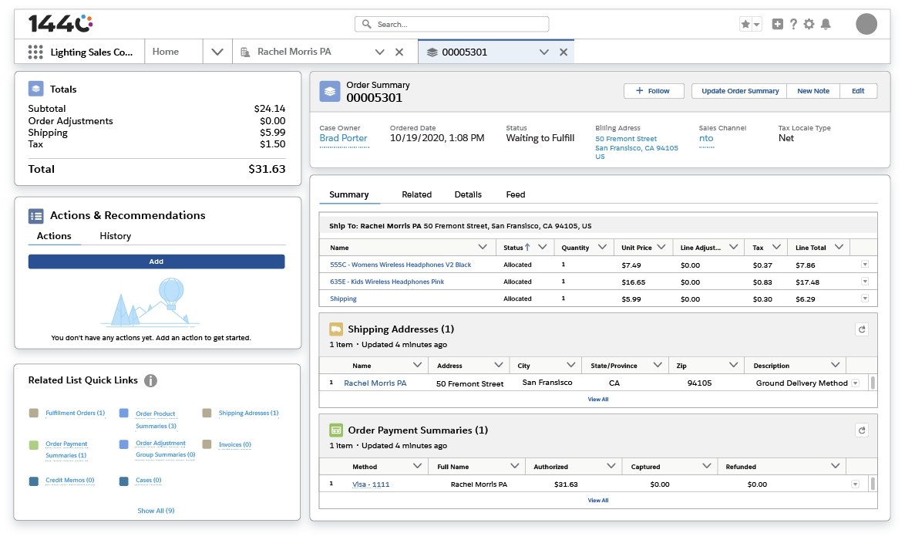Open the Visa - 1111 payment link
905x540 pixels.
point(371,484)
